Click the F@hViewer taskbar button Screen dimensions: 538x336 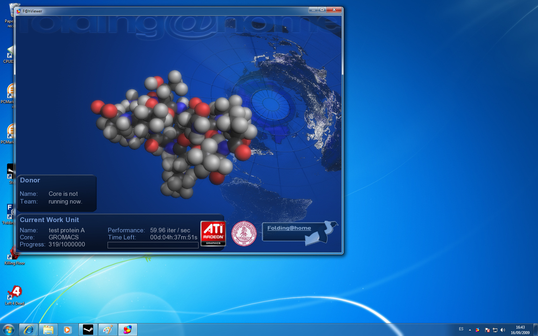coord(128,330)
